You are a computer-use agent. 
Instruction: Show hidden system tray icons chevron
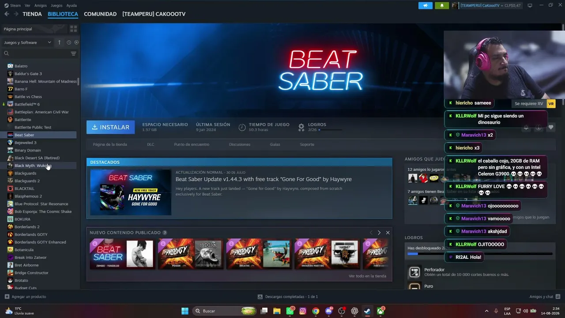pos(486,311)
